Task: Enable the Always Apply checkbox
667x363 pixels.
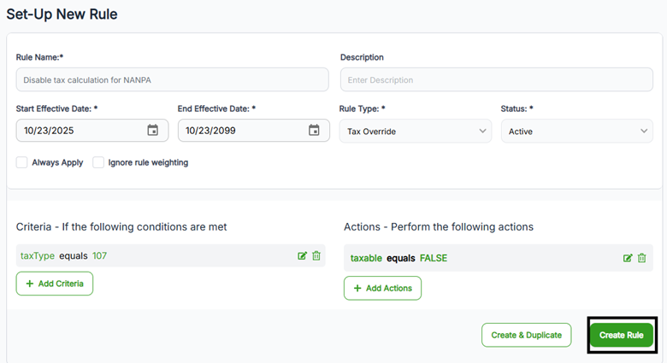Action: [x=22, y=162]
